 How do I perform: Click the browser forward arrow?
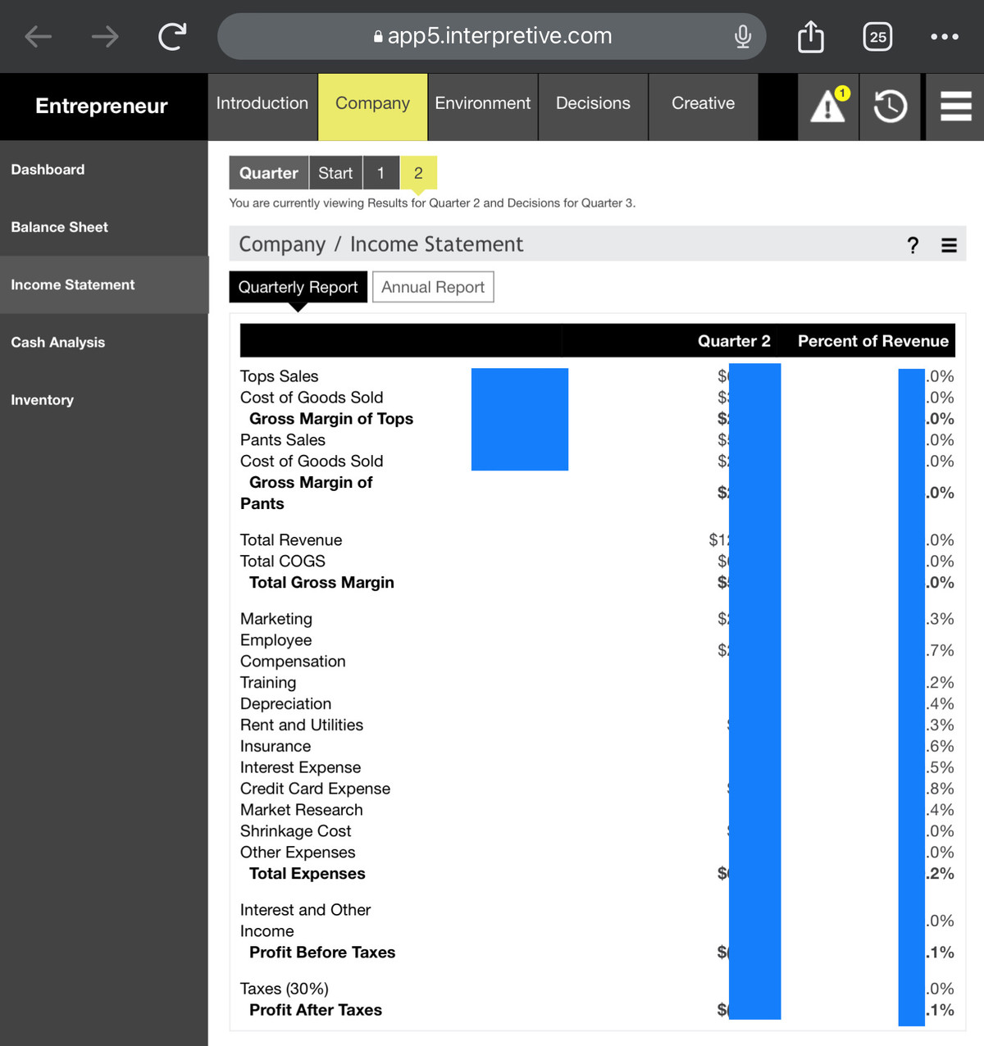coord(105,36)
